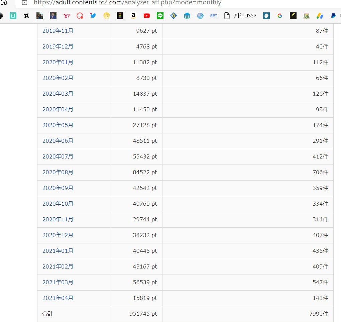Open the 2020年03月 report link
This screenshot has width=341, height=322.
[x=58, y=94]
